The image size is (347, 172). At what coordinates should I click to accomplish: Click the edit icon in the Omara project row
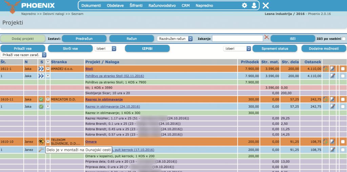coord(333,142)
